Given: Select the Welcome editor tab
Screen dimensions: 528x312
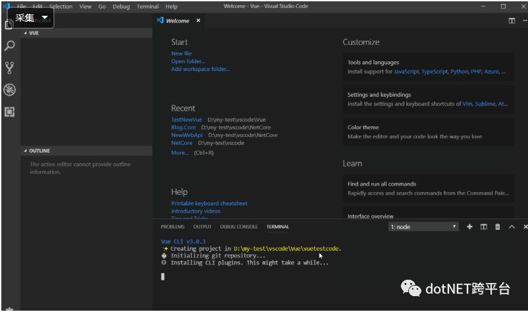Looking at the screenshot, I should click(x=178, y=21).
